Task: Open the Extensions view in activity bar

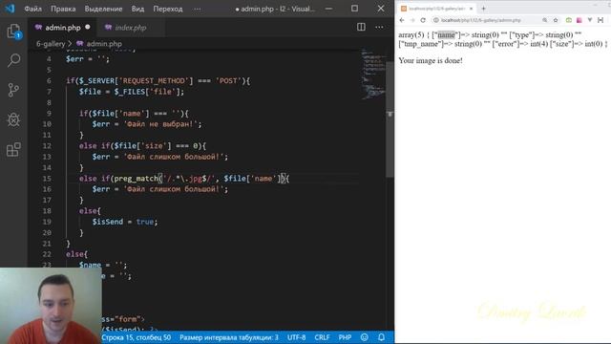Action: 13,149
